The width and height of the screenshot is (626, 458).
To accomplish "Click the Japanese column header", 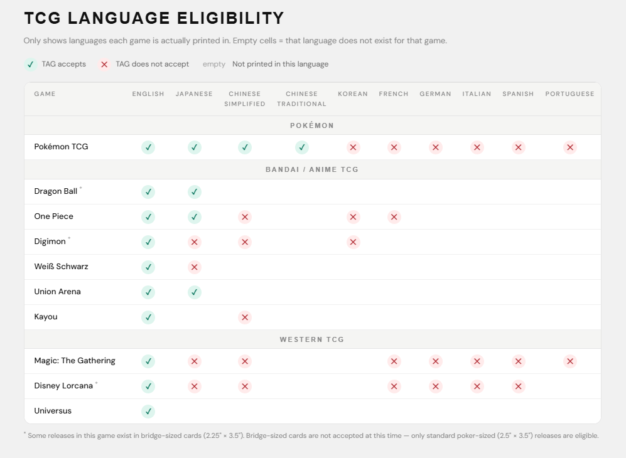I will coord(194,94).
